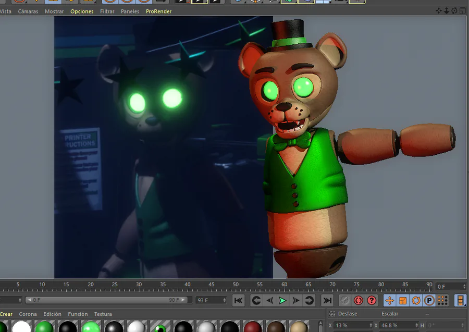Open the Paneles viewport menu
The width and height of the screenshot is (469, 332).
coord(130,11)
